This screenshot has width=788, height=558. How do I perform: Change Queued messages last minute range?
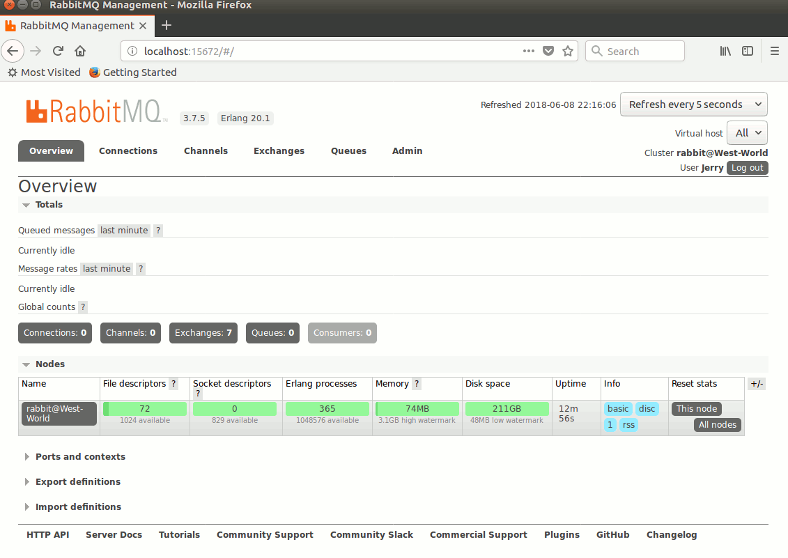124,231
